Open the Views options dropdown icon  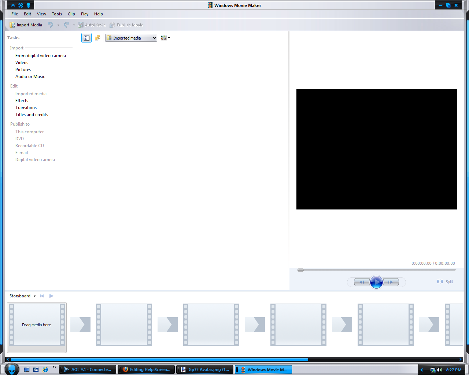point(166,38)
